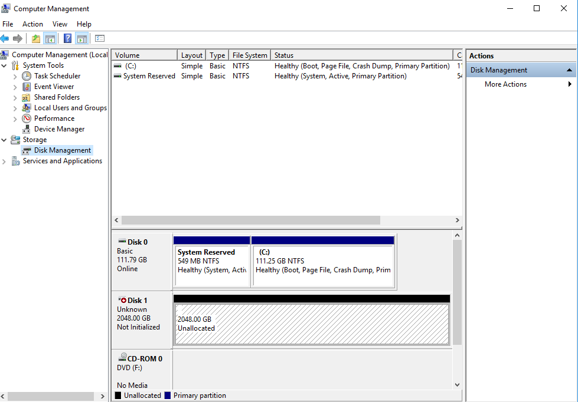Click the Back arrow toolbar icon

click(5, 38)
